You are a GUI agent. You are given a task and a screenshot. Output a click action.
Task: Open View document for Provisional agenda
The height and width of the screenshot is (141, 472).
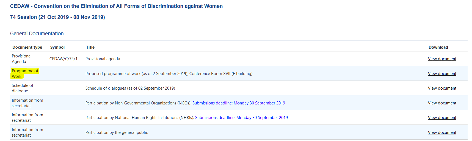pyautogui.click(x=442, y=59)
